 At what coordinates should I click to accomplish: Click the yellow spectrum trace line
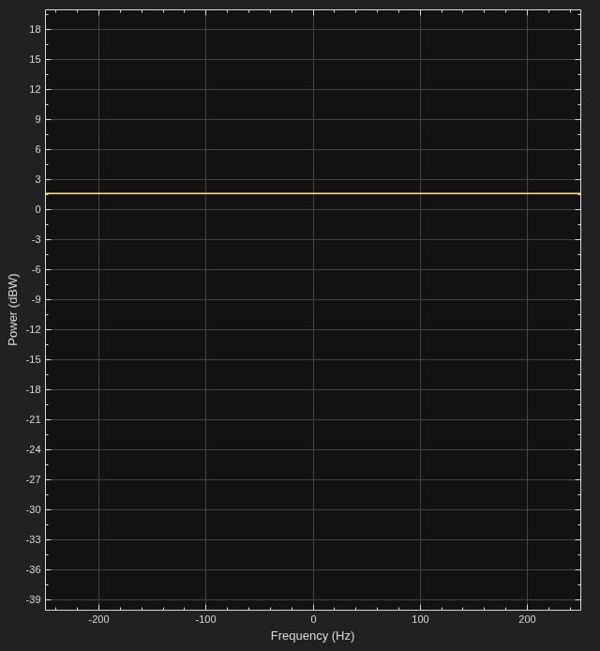pyautogui.click(x=313, y=193)
